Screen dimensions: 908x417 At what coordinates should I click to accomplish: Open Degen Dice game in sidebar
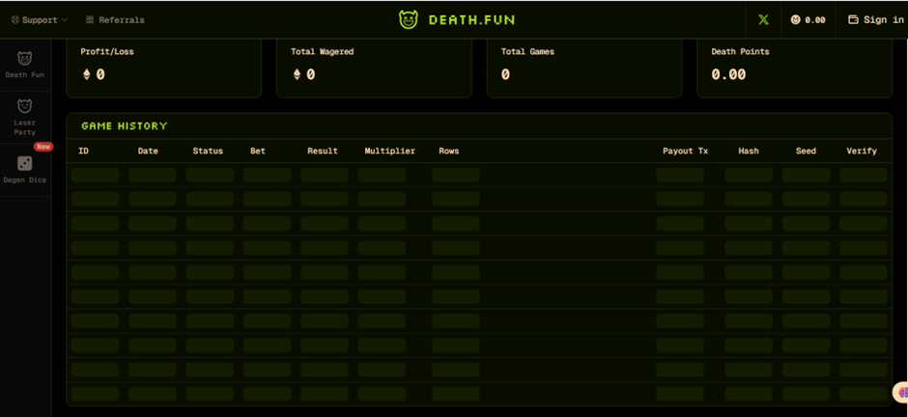point(25,170)
